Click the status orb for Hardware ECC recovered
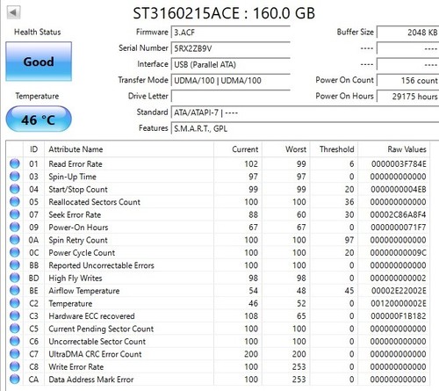The height and width of the screenshot is (391, 439). coord(15,315)
